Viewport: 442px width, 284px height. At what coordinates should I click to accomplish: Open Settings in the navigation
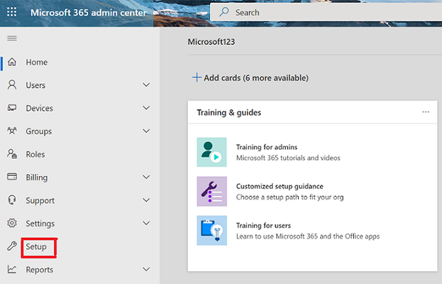(x=40, y=224)
